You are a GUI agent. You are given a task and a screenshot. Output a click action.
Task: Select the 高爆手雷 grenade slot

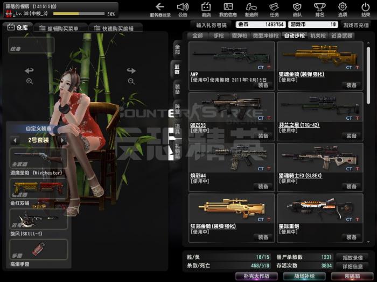click(x=38, y=249)
